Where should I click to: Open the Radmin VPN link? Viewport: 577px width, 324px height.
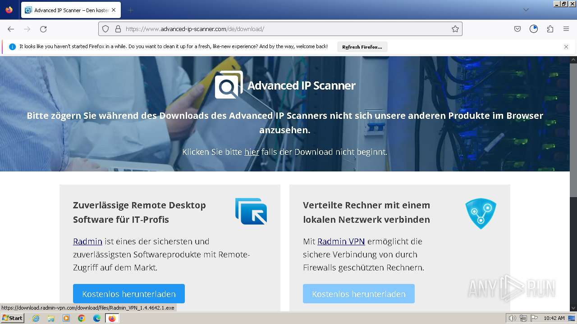tap(341, 242)
